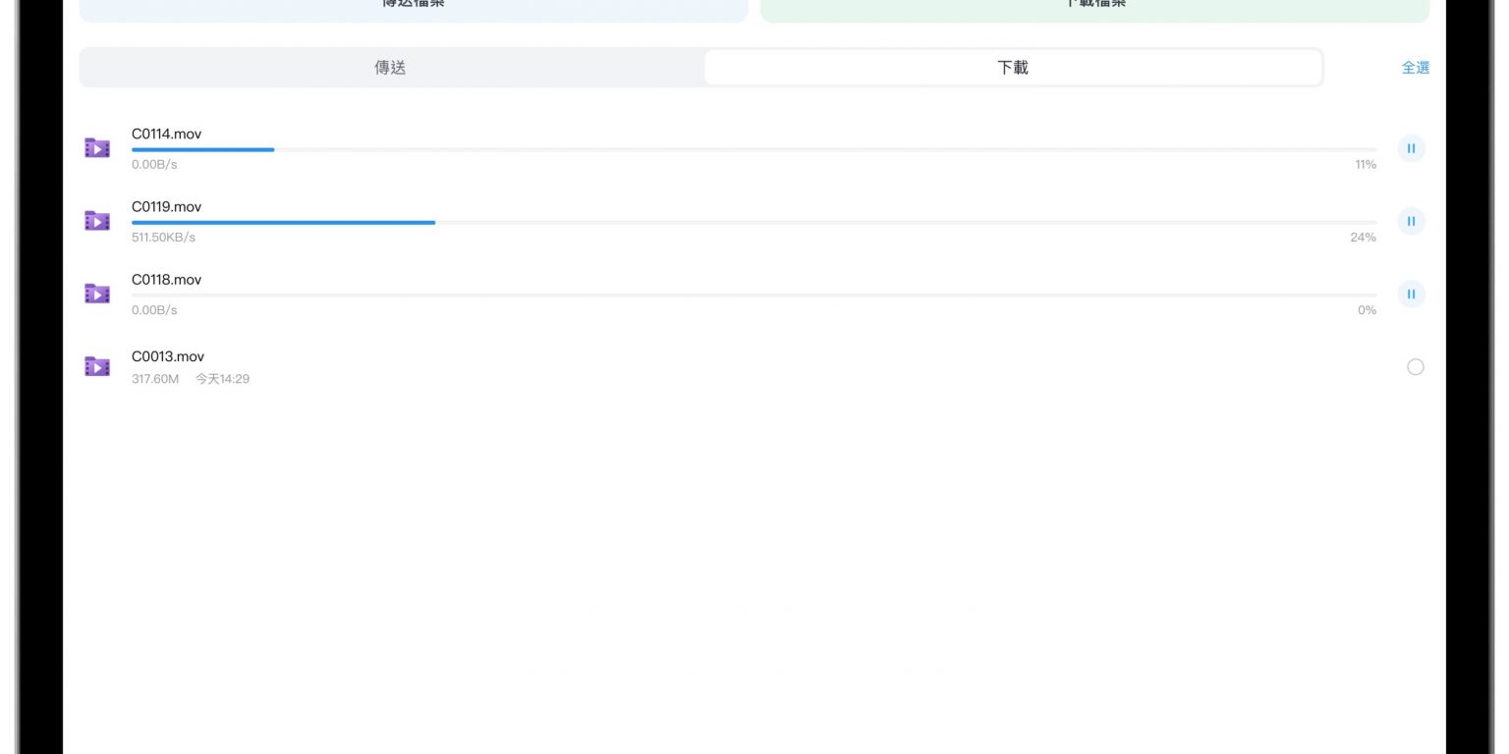Click the purple video icon for C0013.mov
Image resolution: width=1509 pixels, height=754 pixels.
tap(96, 366)
